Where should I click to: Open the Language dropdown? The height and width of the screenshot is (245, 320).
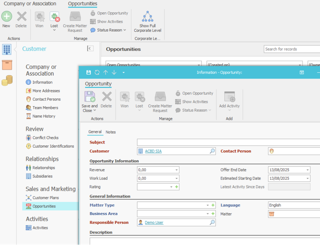[293, 205]
